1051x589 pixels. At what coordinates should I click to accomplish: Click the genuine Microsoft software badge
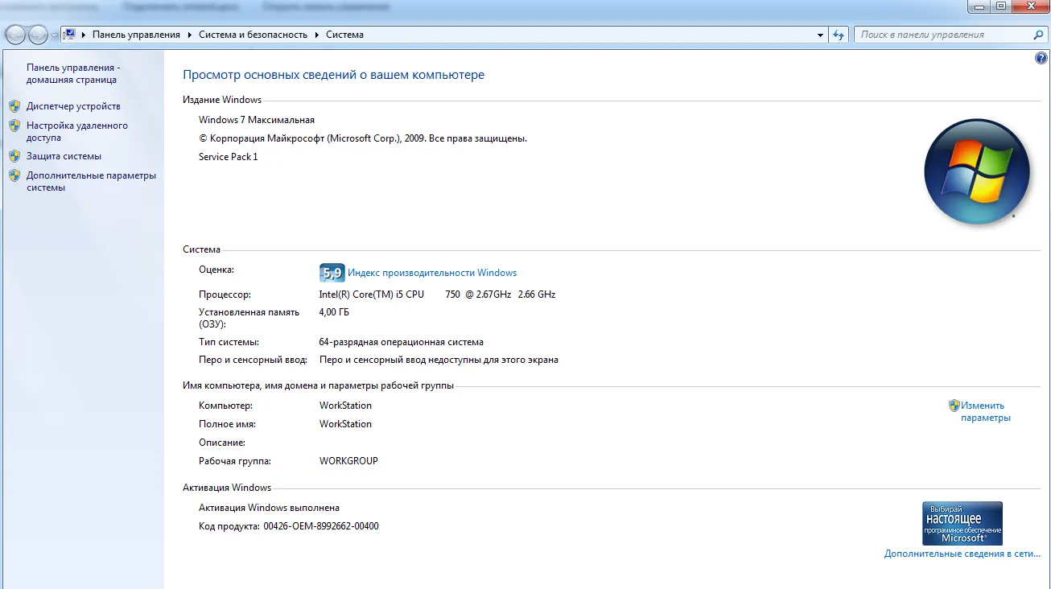(962, 524)
